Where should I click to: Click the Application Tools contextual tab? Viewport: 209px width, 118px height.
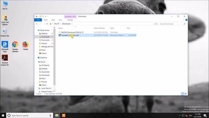tap(70, 17)
